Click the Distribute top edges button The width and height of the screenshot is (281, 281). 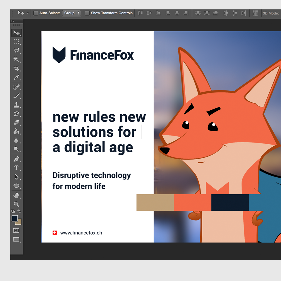[198, 13]
